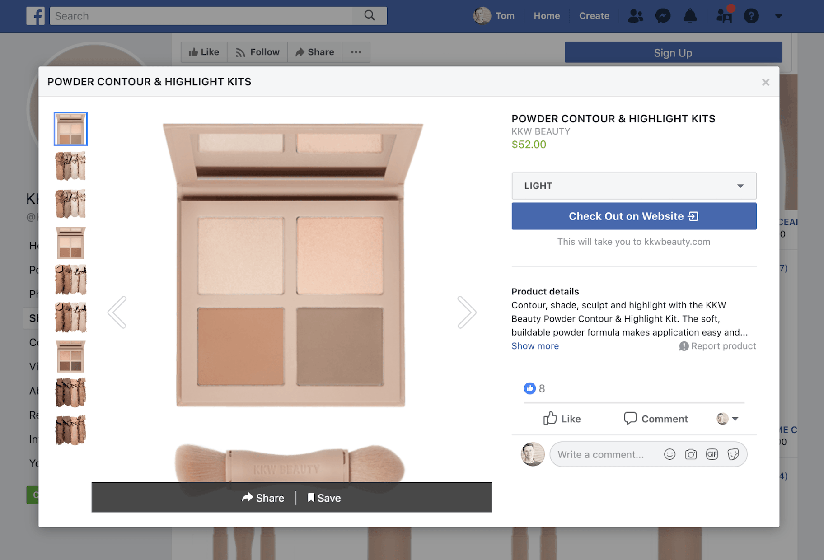The image size is (824, 560).
Task: Open Facebook Messenger icon in top bar
Action: (662, 16)
